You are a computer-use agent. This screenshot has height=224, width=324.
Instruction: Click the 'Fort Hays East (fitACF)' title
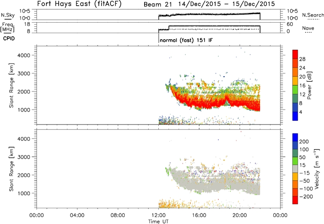click(79, 4)
